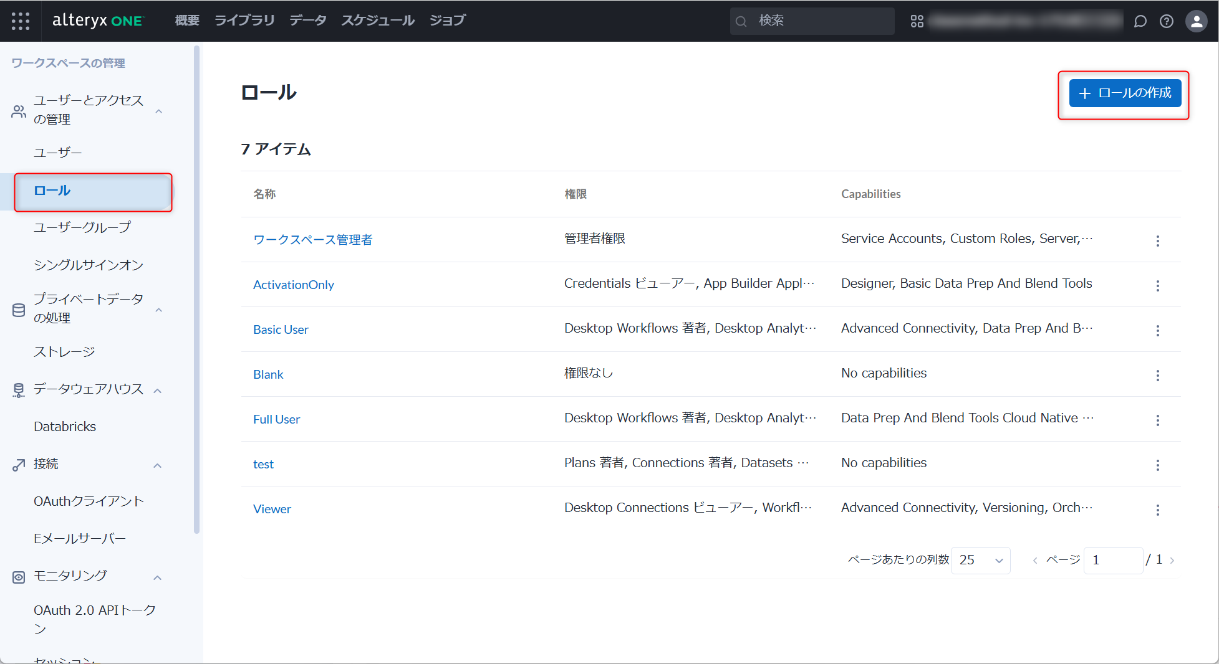Click the Capabilities column header
The height and width of the screenshot is (664, 1219).
click(871, 194)
